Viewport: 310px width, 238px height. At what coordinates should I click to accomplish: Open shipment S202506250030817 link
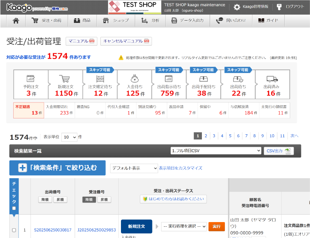(53, 230)
